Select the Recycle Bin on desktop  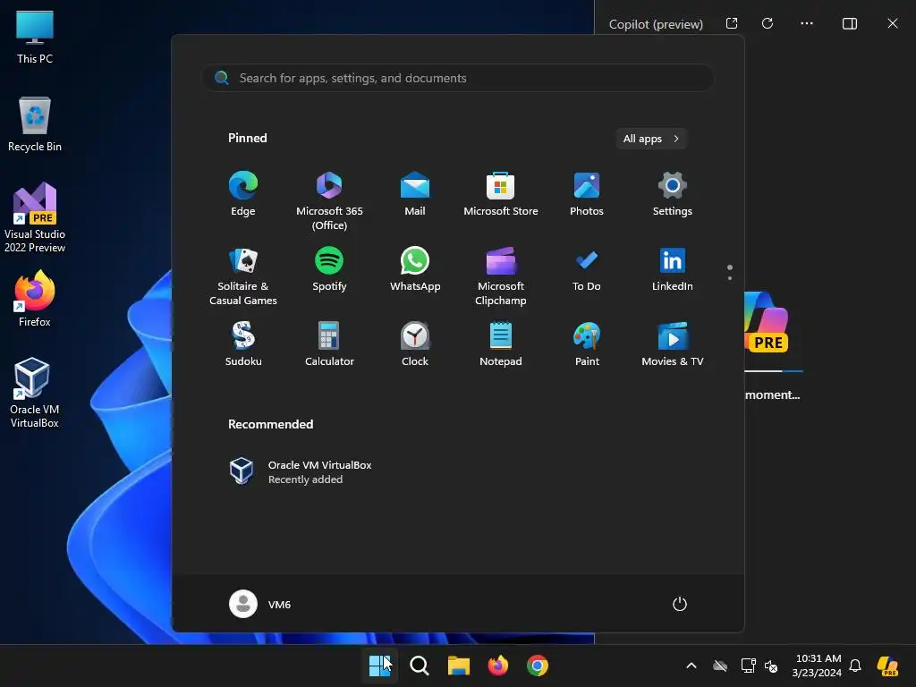[x=35, y=124]
